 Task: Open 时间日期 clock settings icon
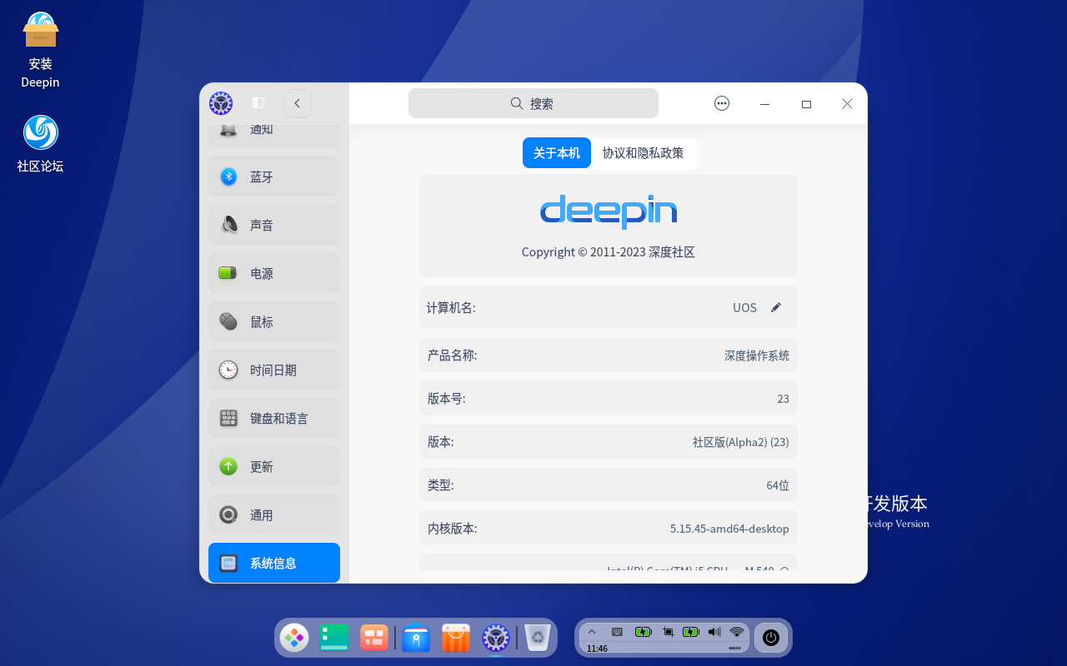click(x=228, y=370)
